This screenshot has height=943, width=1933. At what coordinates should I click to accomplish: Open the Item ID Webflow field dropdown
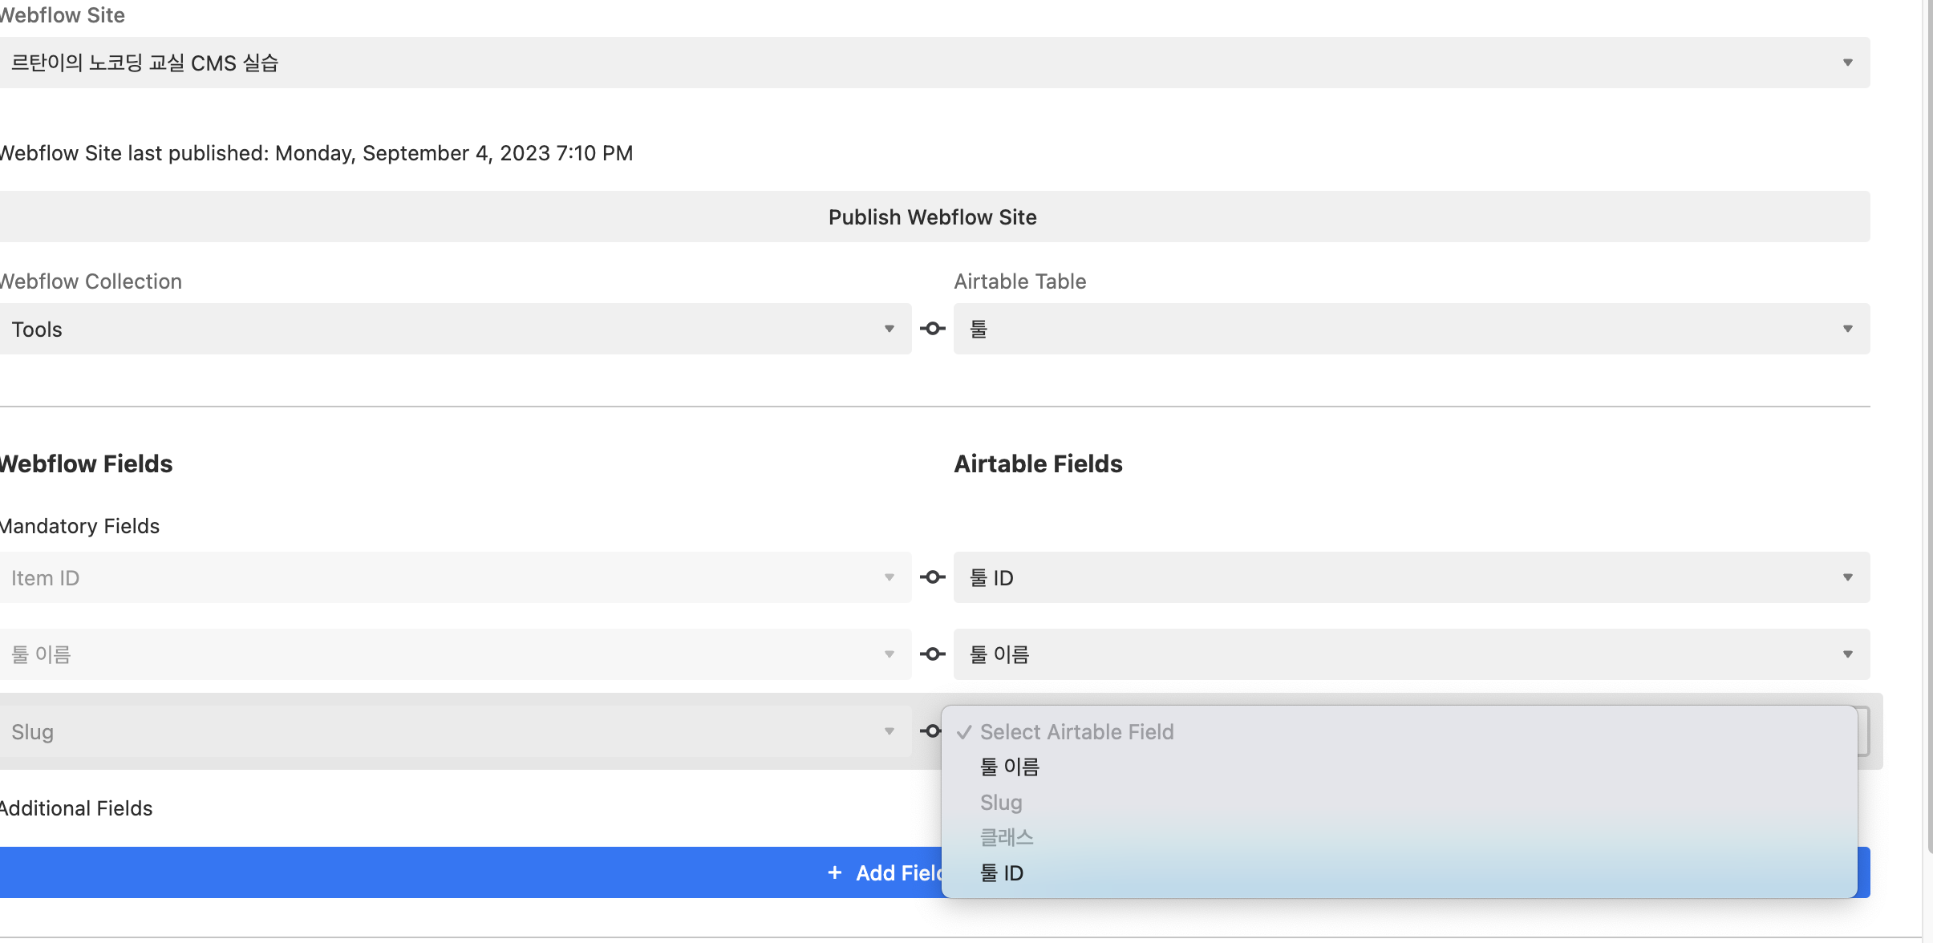click(x=456, y=577)
